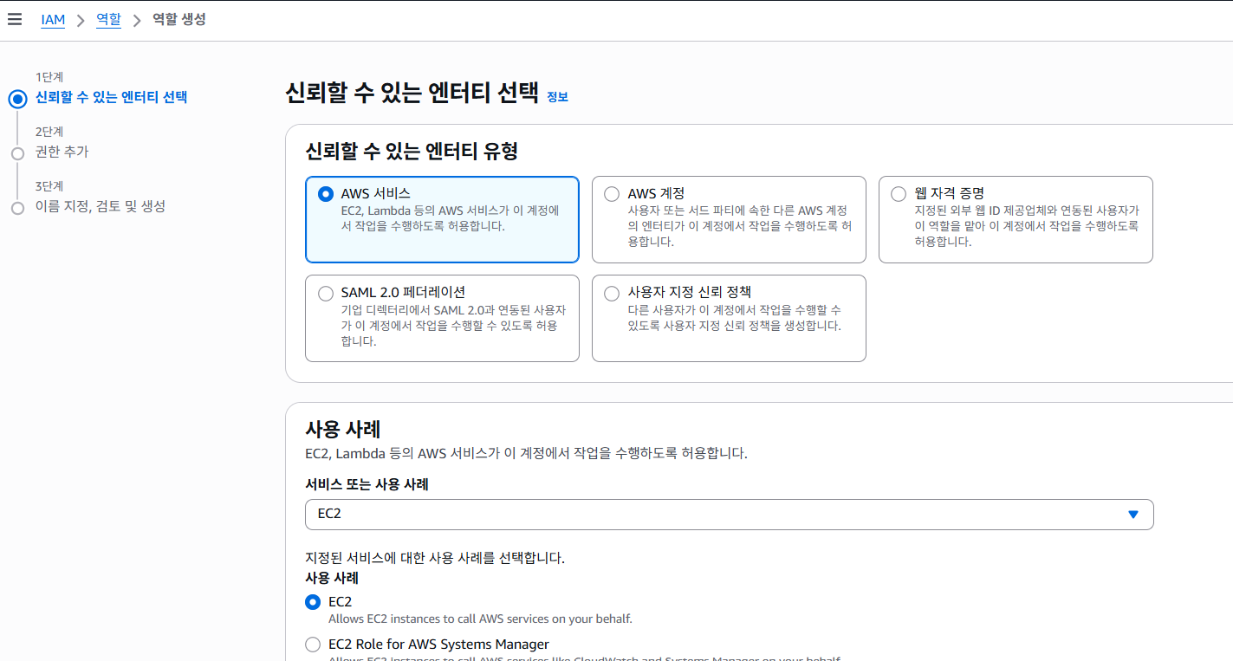Click the 2단계 step label
This screenshot has width=1233, height=661.
pyautogui.click(x=49, y=132)
